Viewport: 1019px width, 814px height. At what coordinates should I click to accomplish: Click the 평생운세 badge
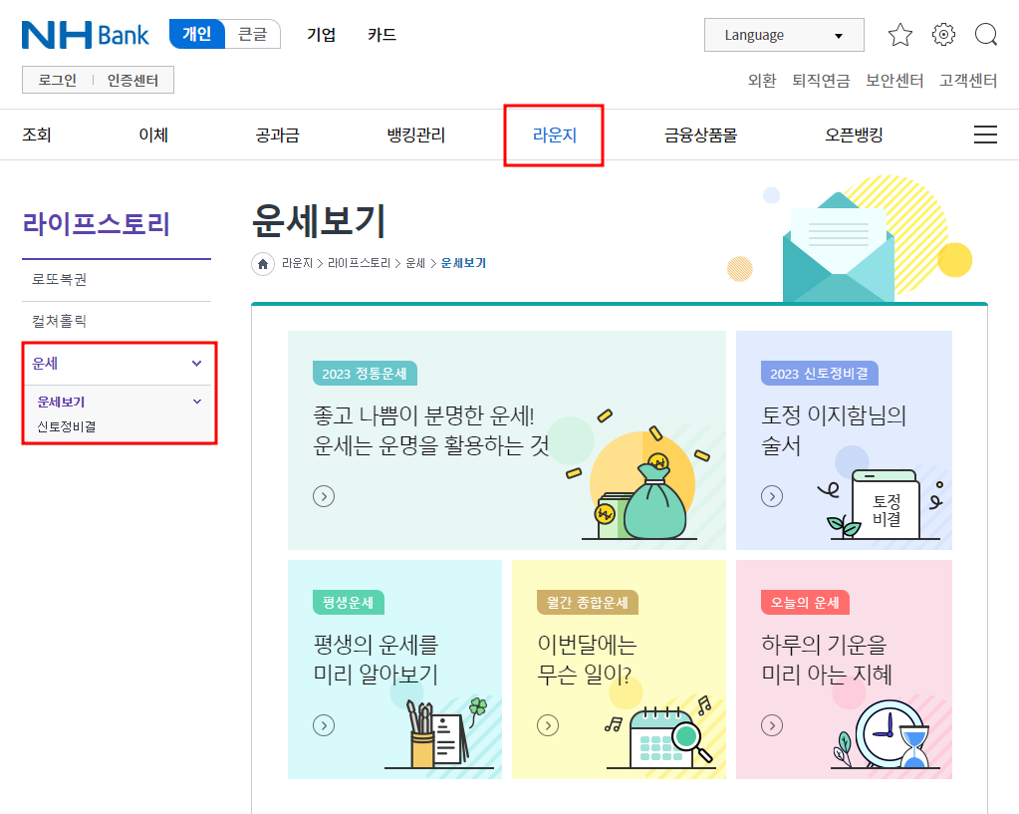tap(349, 602)
